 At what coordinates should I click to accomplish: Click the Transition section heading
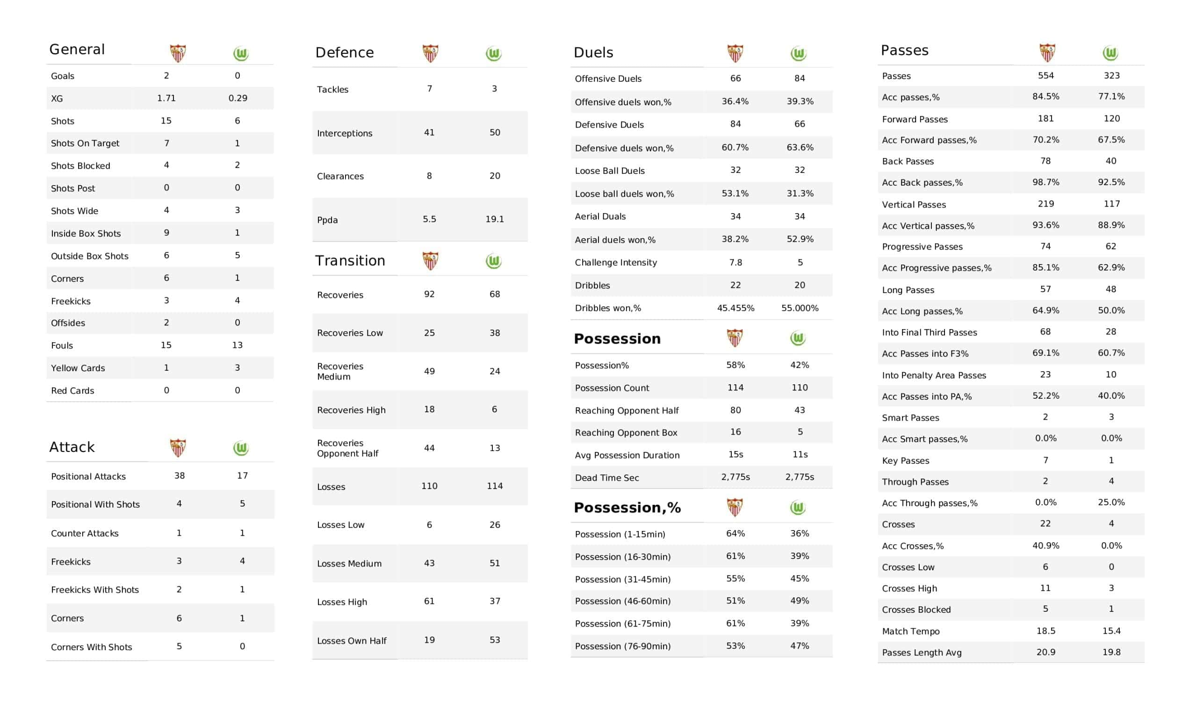[x=350, y=260]
